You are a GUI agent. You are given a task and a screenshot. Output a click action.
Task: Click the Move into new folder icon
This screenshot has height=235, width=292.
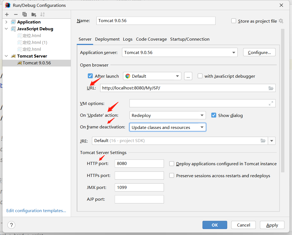34,14
